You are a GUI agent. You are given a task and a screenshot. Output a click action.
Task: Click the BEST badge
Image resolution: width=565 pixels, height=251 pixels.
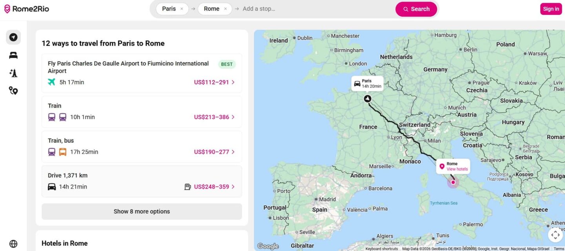point(227,64)
